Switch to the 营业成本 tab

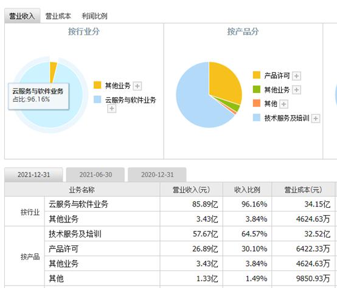pos(58,16)
